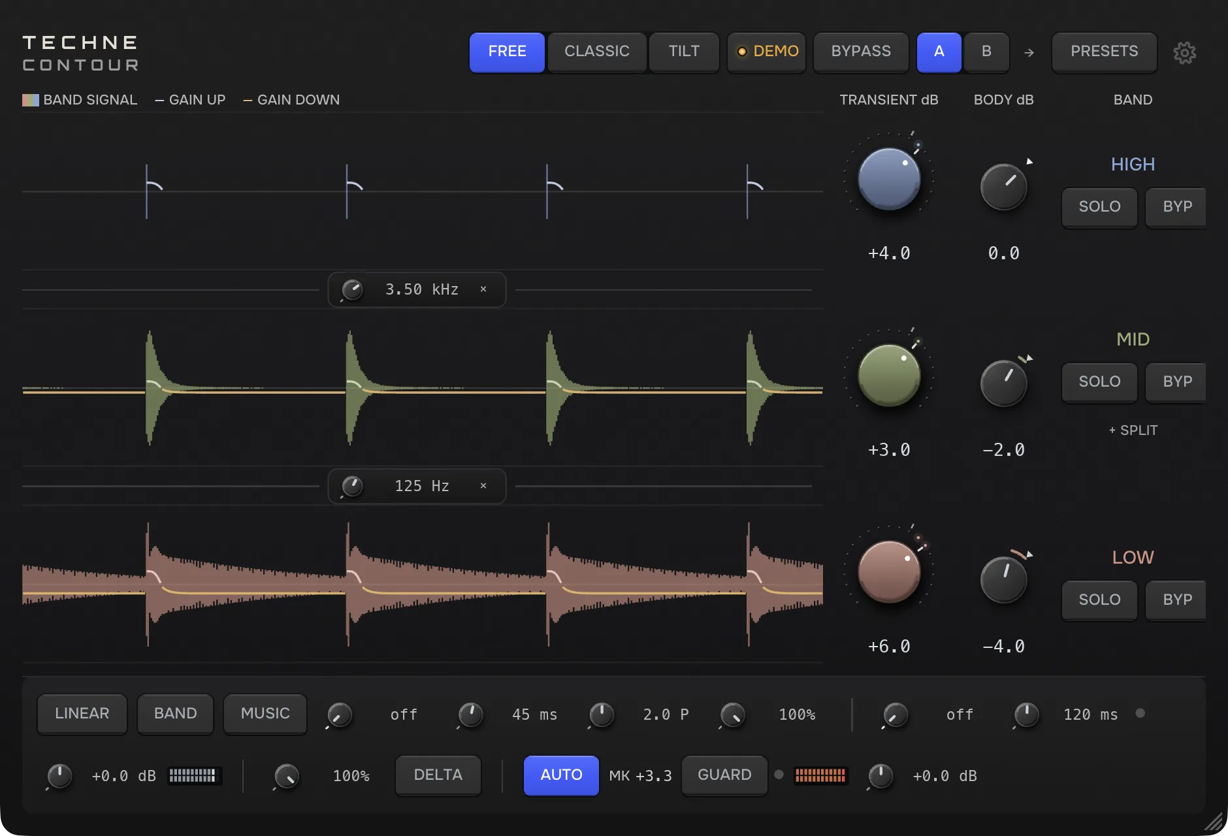This screenshot has width=1228, height=836.
Task: Click the 2.0 P knob
Action: pyautogui.click(x=601, y=715)
